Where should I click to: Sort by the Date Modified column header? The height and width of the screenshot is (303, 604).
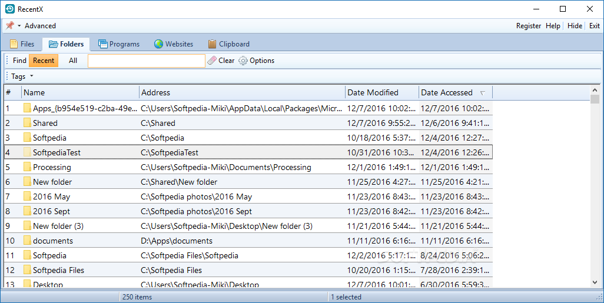tap(381, 92)
